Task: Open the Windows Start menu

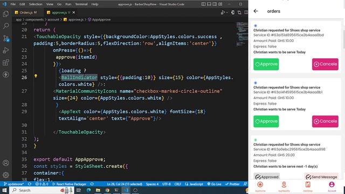Action: click(4, 190)
